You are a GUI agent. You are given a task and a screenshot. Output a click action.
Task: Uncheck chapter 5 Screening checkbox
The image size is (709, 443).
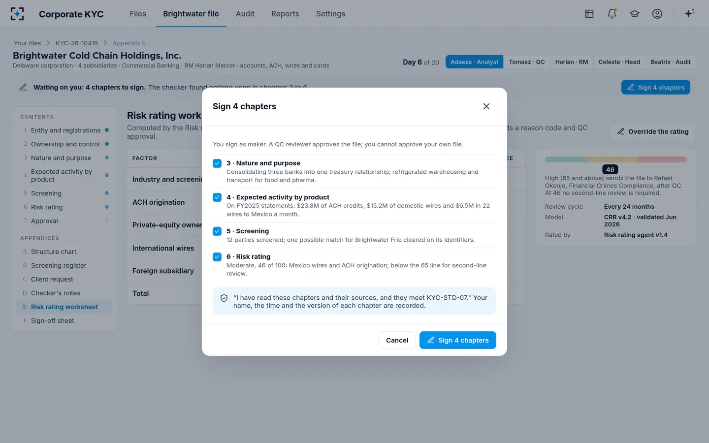[x=217, y=231]
